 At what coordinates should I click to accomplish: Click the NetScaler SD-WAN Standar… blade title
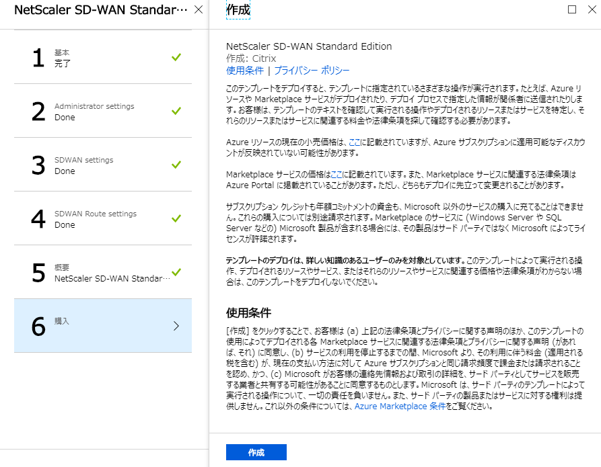101,10
